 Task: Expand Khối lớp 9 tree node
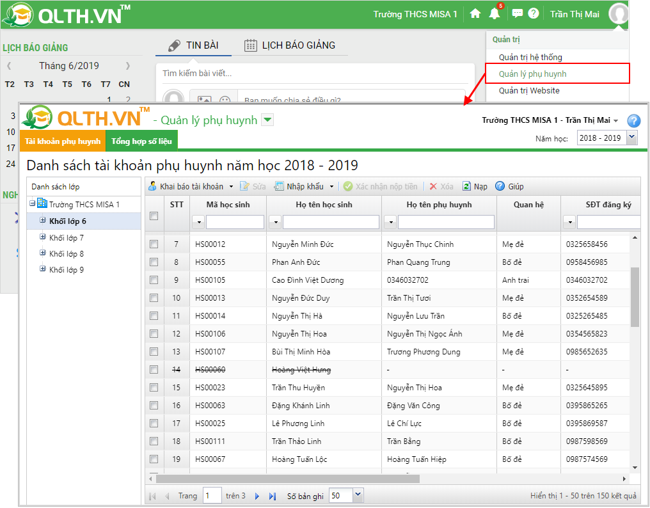click(42, 269)
